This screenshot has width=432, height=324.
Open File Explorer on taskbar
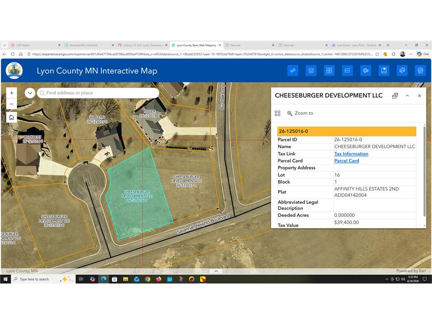126,279
